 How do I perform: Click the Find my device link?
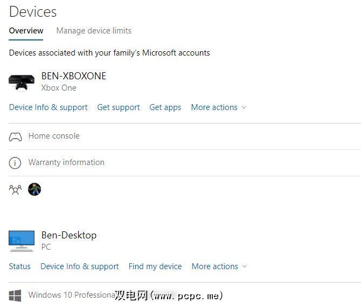coord(155,266)
